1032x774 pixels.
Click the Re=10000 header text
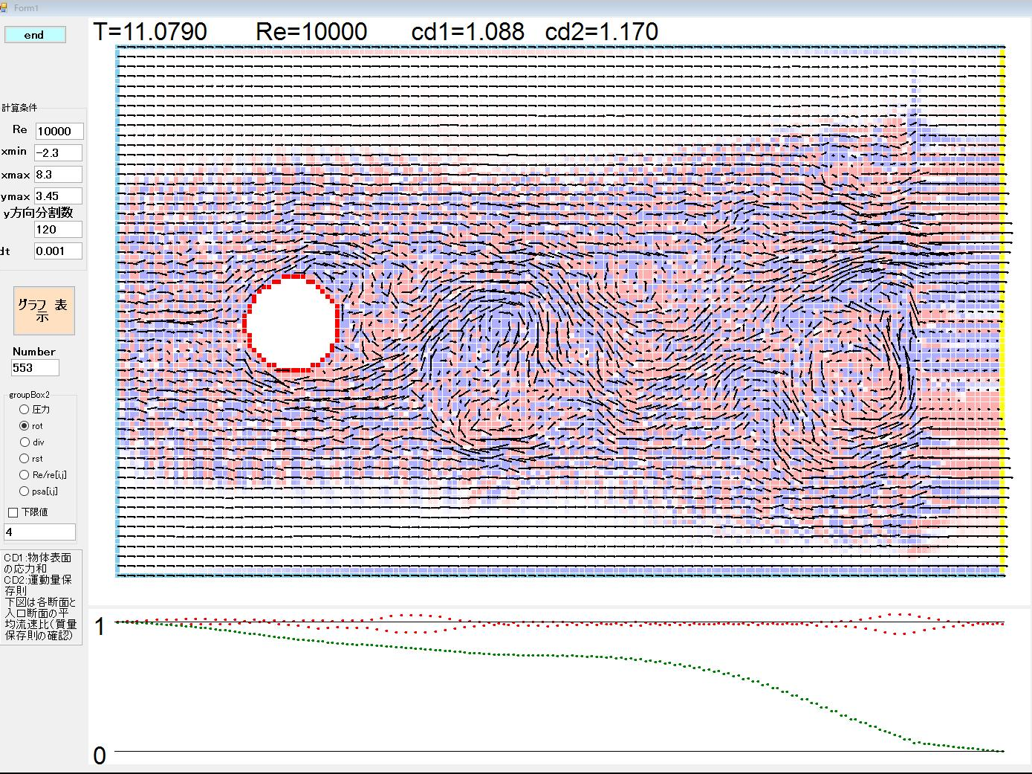tap(311, 32)
